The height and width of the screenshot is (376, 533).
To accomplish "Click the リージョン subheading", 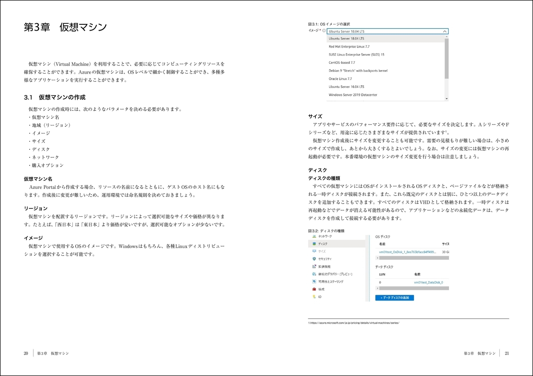I will (x=36, y=208).
